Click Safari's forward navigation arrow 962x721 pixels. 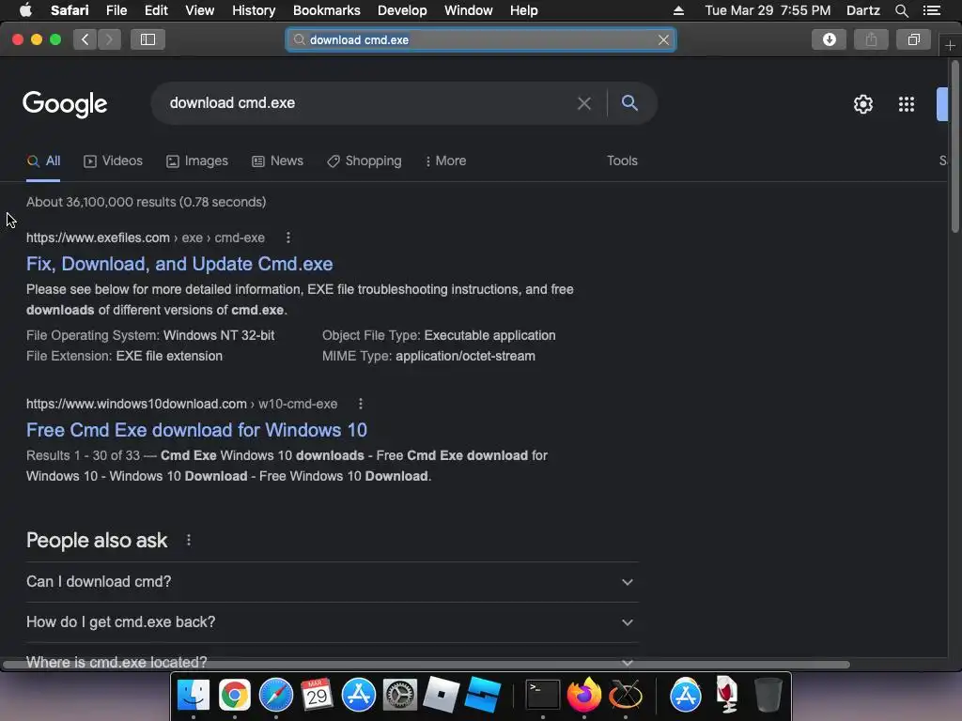coord(109,39)
